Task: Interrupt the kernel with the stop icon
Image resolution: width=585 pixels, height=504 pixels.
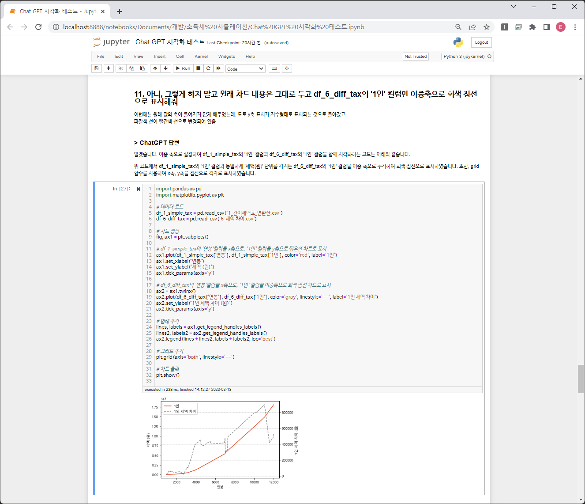Action: [x=199, y=68]
